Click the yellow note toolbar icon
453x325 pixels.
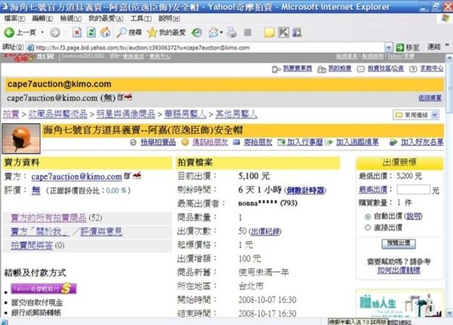point(269,32)
